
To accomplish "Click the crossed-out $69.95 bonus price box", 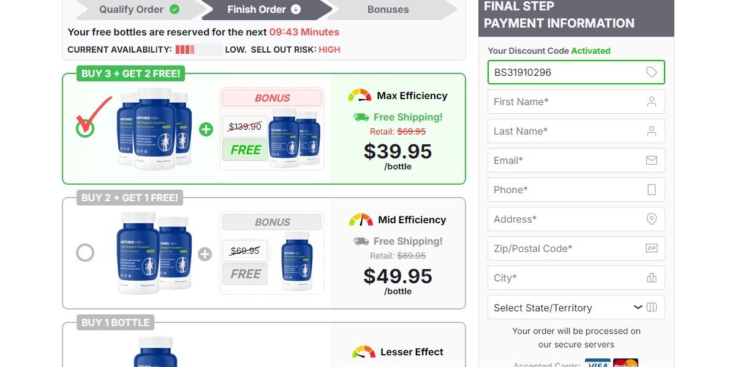I will click(245, 251).
